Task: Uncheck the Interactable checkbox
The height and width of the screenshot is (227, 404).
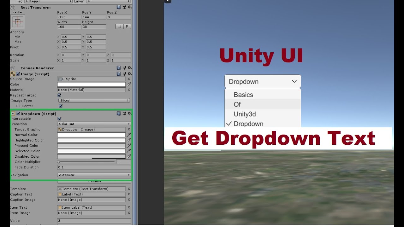Action: click(59, 119)
